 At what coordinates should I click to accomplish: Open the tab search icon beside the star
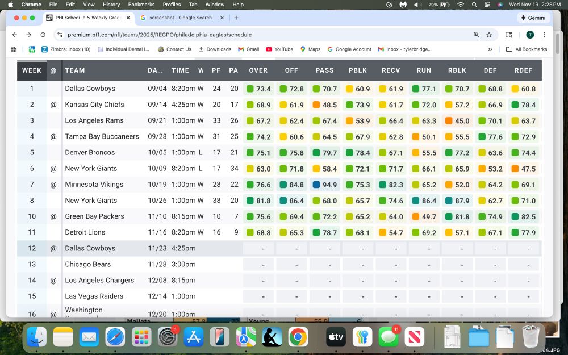pos(509,35)
